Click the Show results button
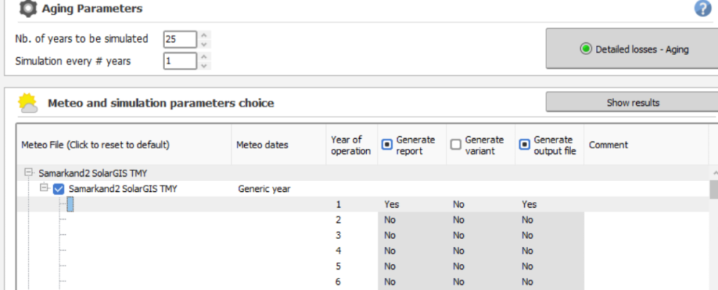The height and width of the screenshot is (290, 718). 632,102
